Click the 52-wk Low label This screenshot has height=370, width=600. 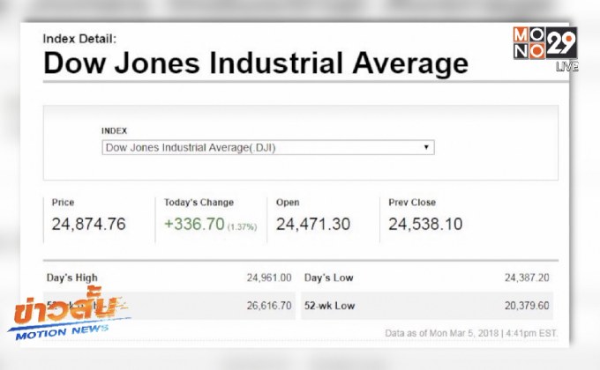[x=329, y=305]
